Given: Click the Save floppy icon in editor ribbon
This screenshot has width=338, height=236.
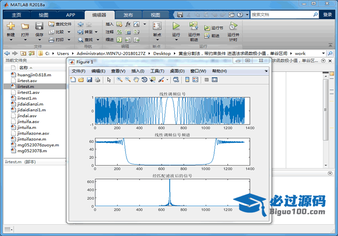Looking at the screenshot, I should pos(39,26).
